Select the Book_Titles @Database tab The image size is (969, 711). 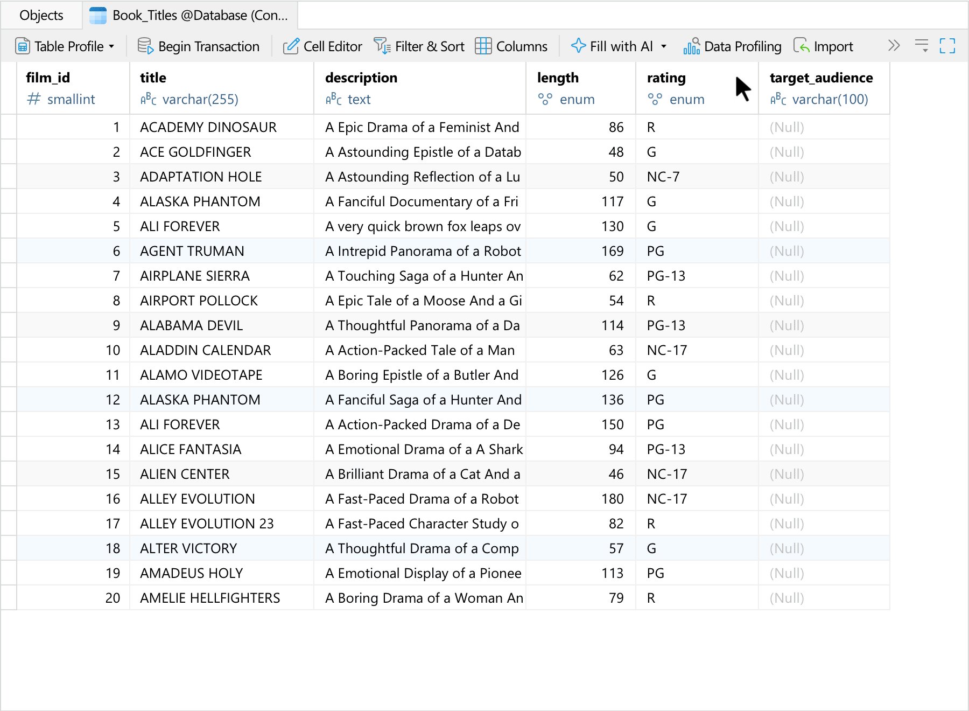tap(190, 15)
